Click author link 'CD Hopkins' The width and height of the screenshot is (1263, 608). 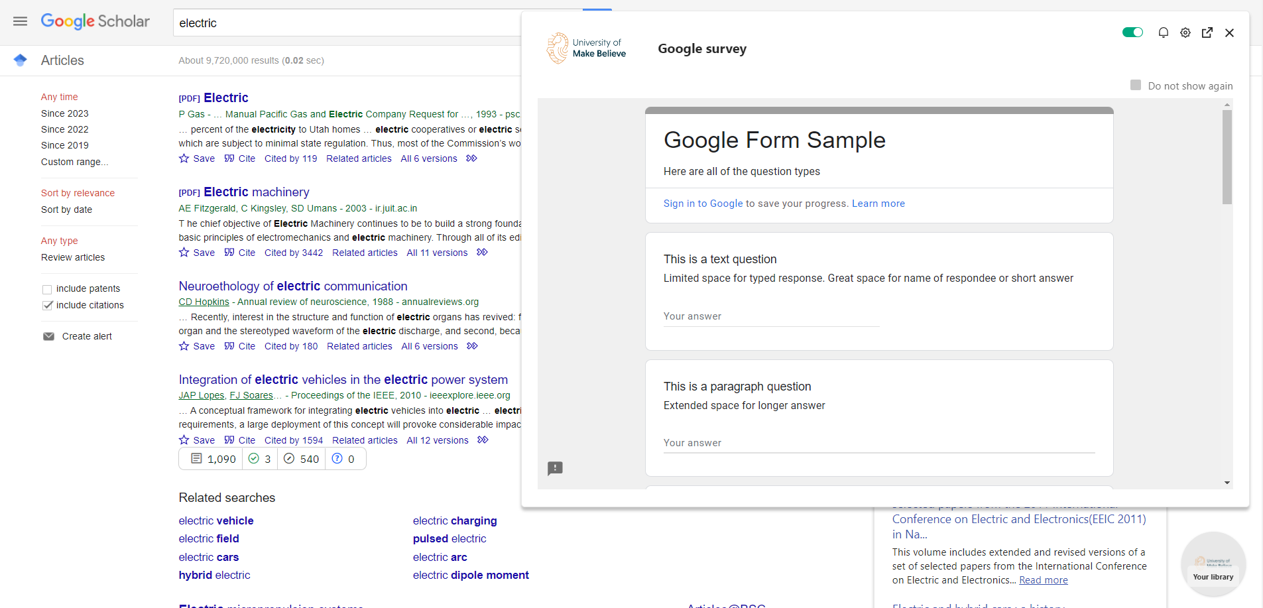[204, 302]
